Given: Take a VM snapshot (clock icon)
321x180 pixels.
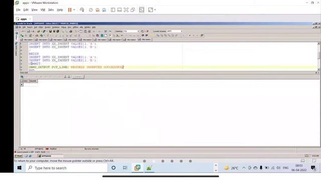Looking at the screenshot, I should (91, 10).
